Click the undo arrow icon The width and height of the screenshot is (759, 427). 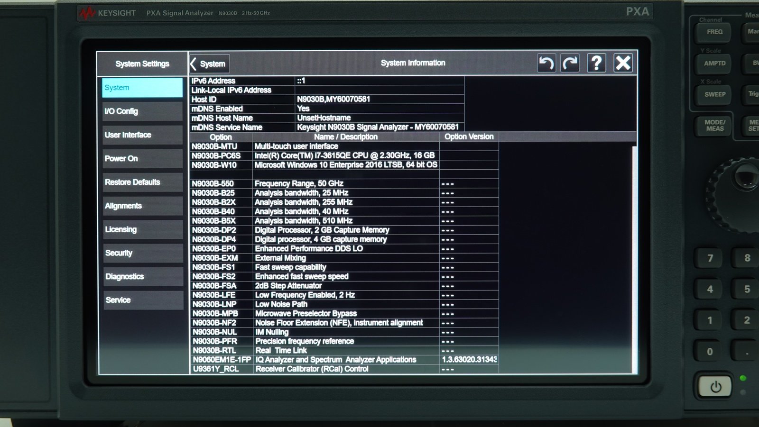(546, 63)
